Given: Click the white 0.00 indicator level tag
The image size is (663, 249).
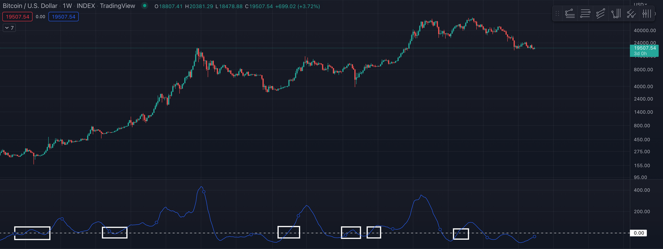Looking at the screenshot, I should click(x=639, y=233).
